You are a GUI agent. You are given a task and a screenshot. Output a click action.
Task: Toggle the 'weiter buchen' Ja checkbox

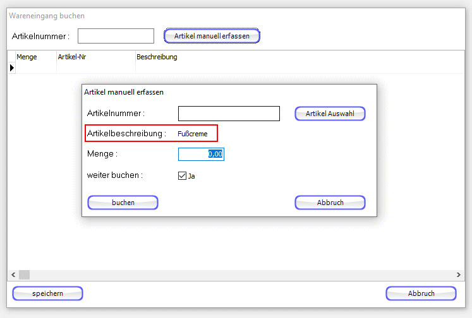(x=183, y=176)
